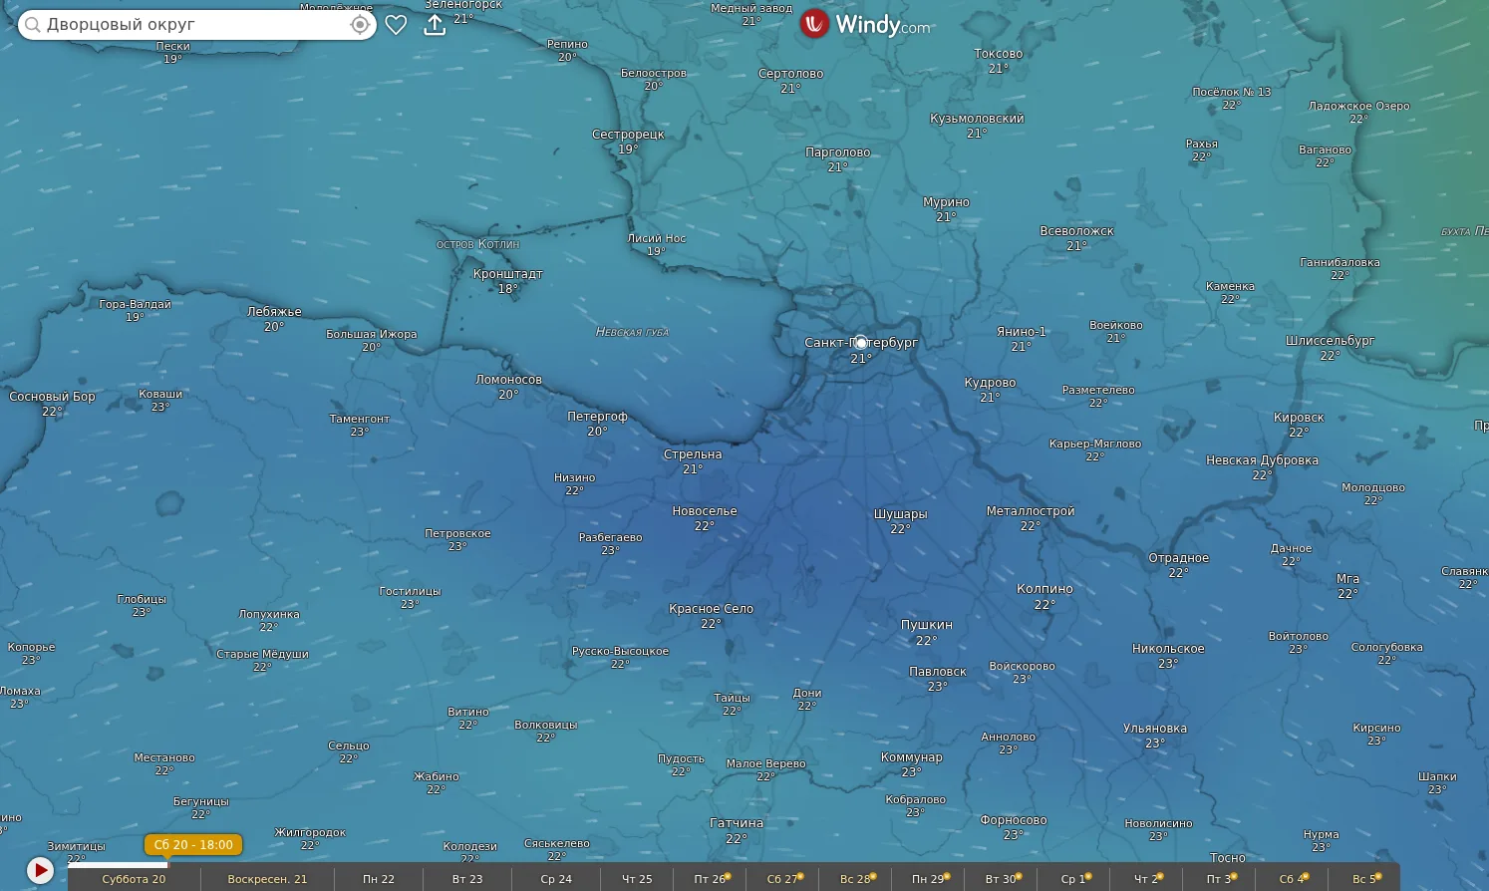
Task: Click the Сб 20 - 18:00 time marker
Action: point(193,844)
